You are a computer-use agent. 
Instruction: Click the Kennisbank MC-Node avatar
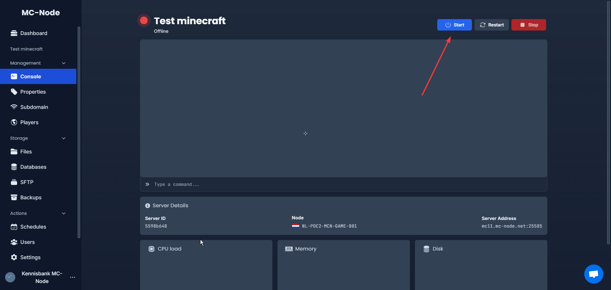[x=10, y=277]
